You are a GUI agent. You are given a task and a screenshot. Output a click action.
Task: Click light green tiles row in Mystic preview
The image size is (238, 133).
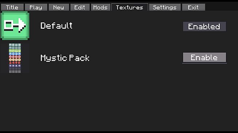15,51
